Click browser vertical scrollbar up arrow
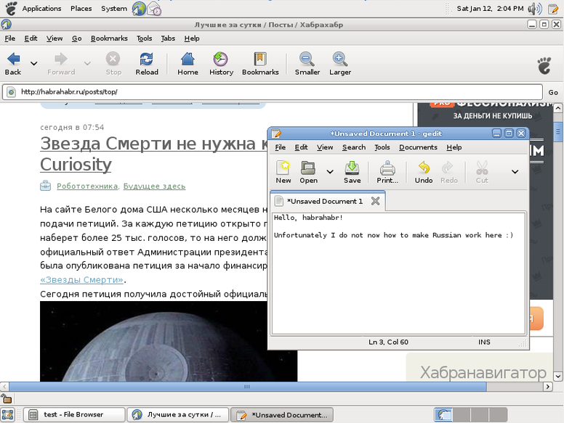 tap(558, 107)
